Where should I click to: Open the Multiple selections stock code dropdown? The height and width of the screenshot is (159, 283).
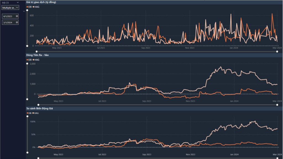coord(10,8)
